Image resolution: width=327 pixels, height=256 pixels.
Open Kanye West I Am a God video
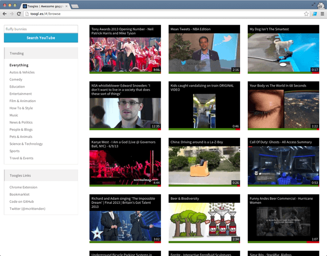125,162
